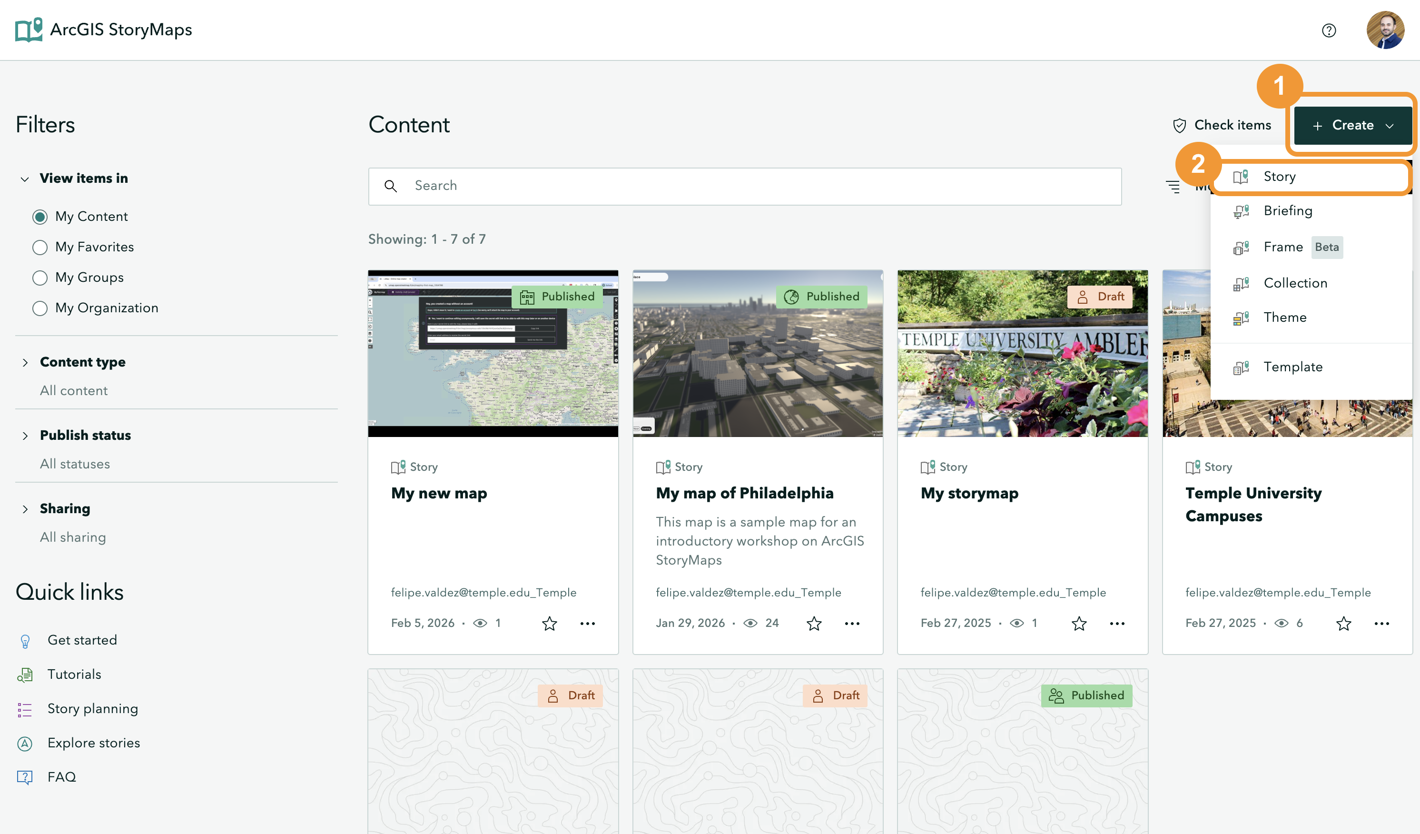
Task: Click the Tutorials document icon
Action: click(25, 675)
